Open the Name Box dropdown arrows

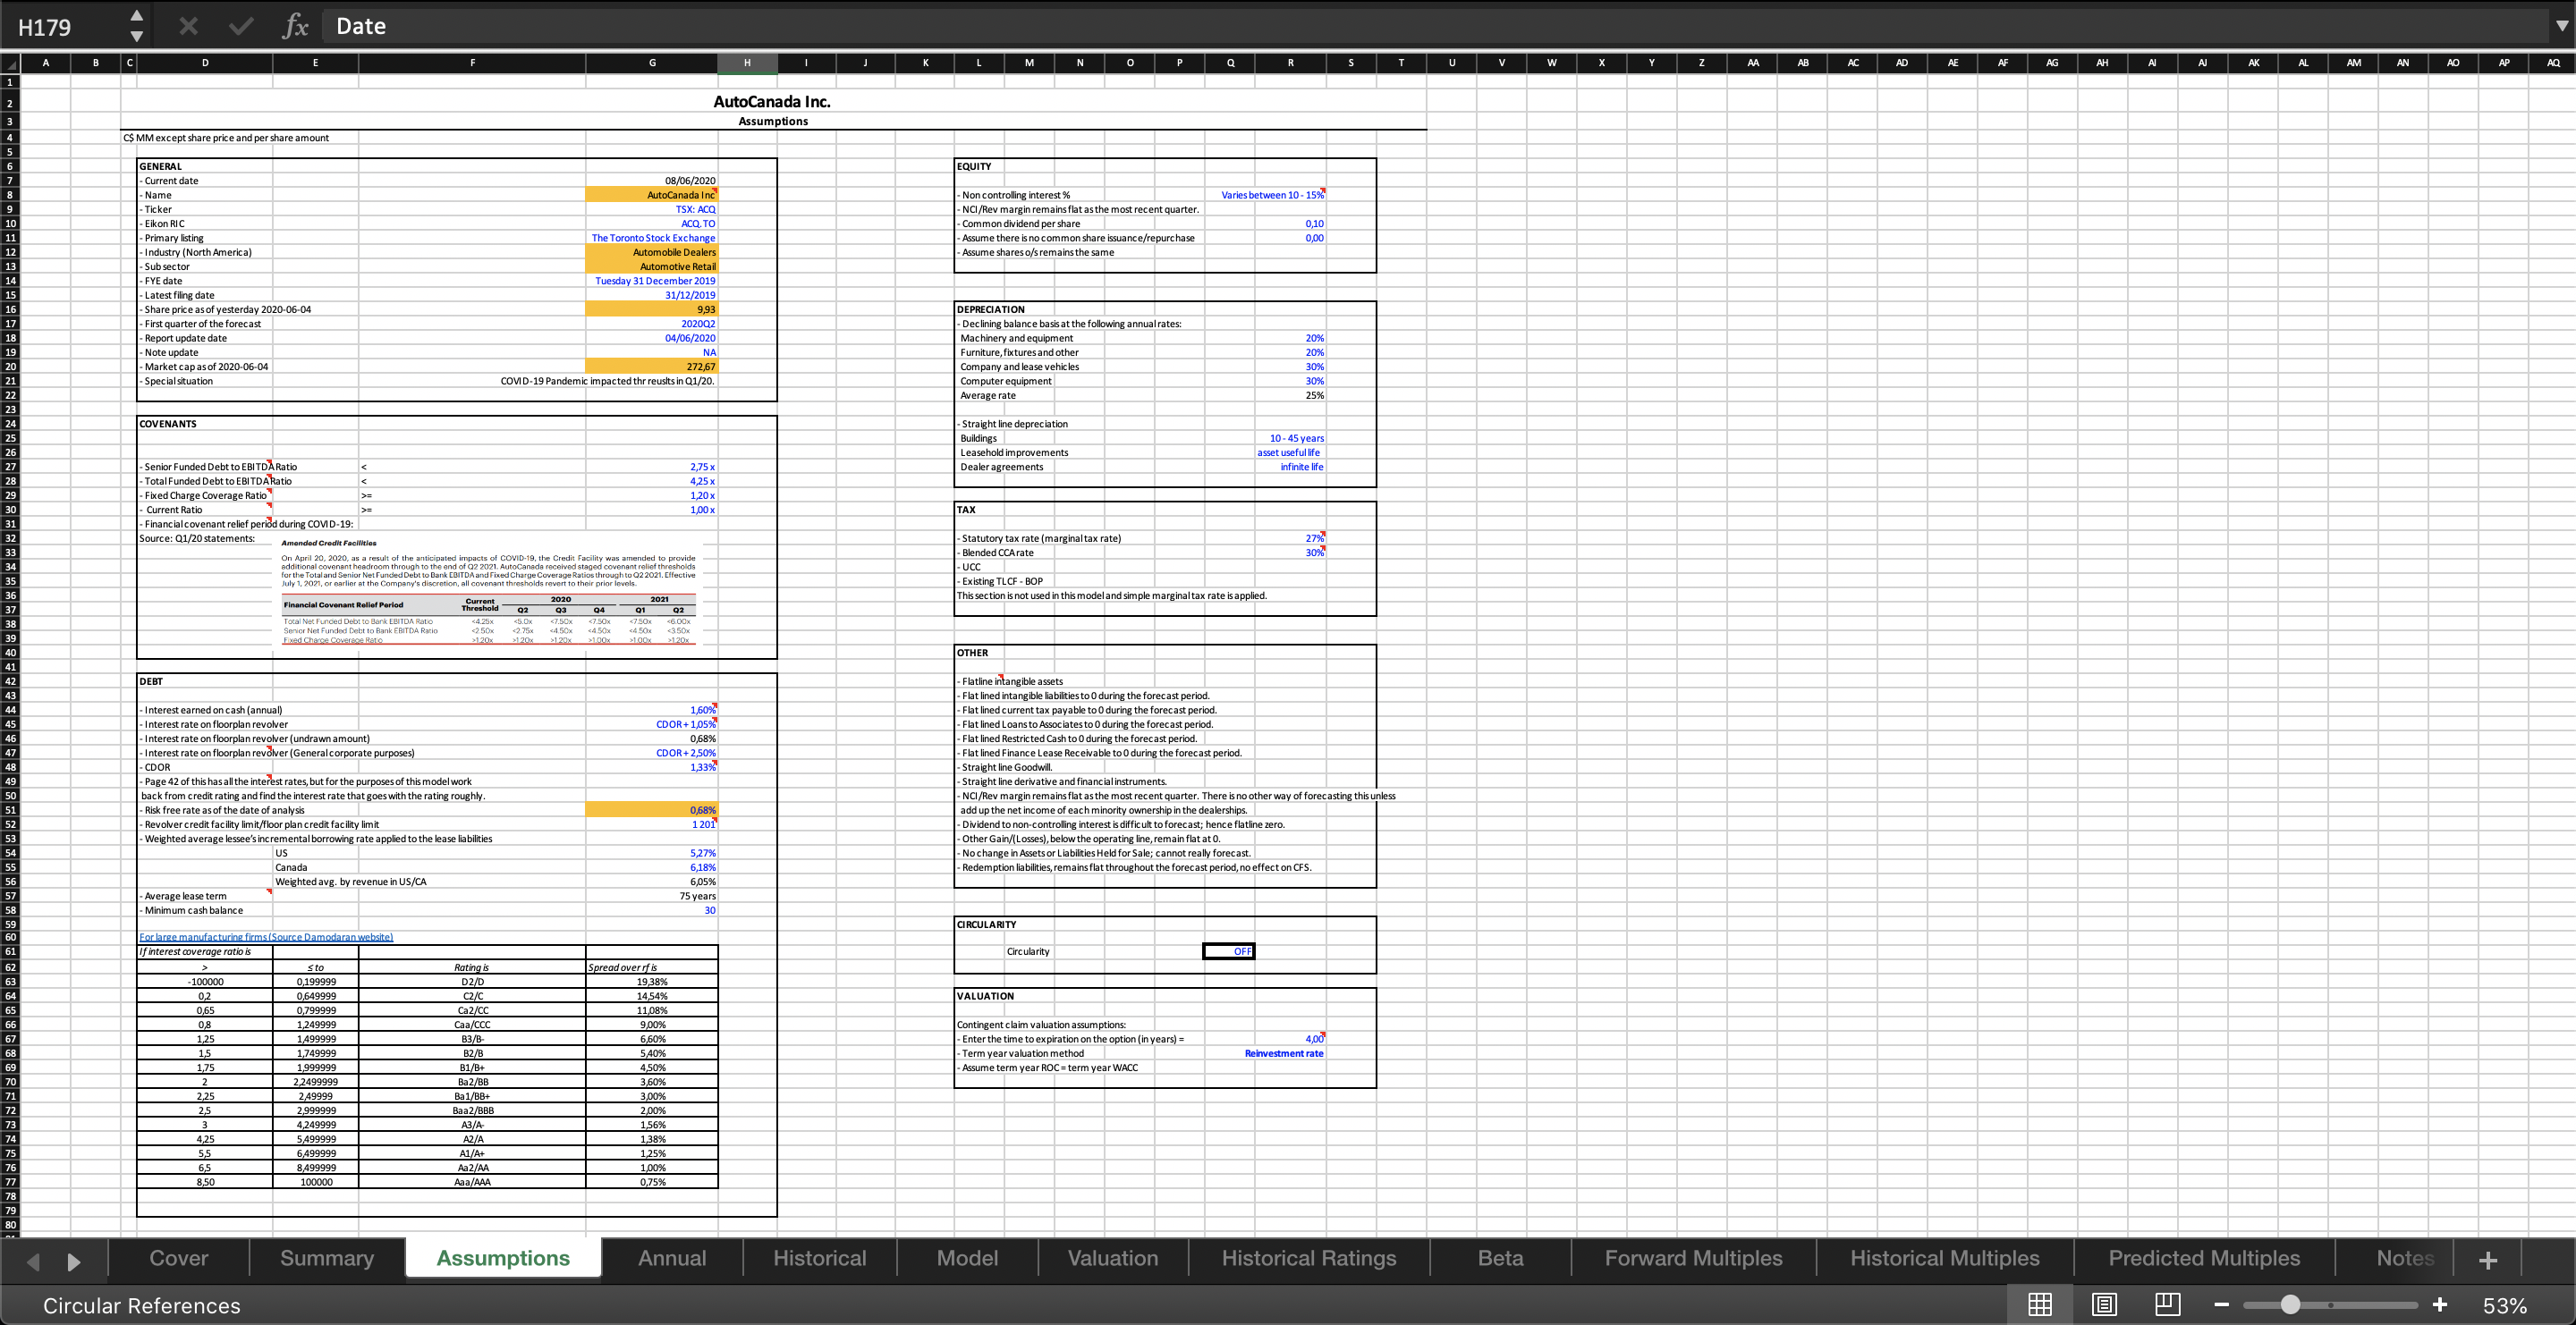click(x=137, y=26)
